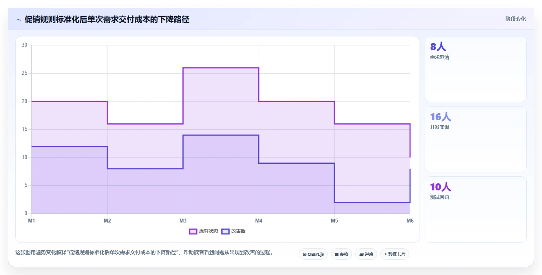Click the M3 axis label

(x=183, y=221)
